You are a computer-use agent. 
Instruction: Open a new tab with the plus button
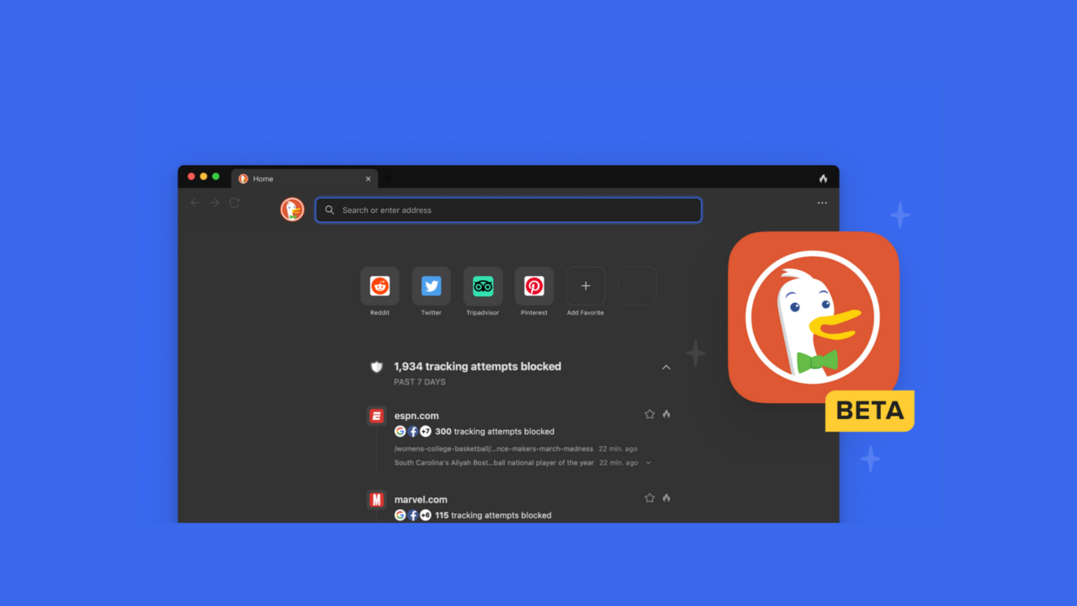pyautogui.click(x=389, y=178)
